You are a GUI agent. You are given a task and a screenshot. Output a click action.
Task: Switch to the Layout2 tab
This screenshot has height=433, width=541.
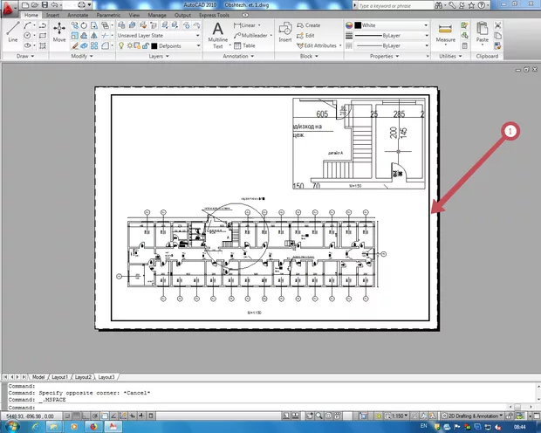85,376
